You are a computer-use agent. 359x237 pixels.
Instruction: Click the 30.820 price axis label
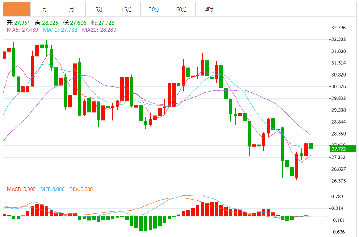[339, 75]
